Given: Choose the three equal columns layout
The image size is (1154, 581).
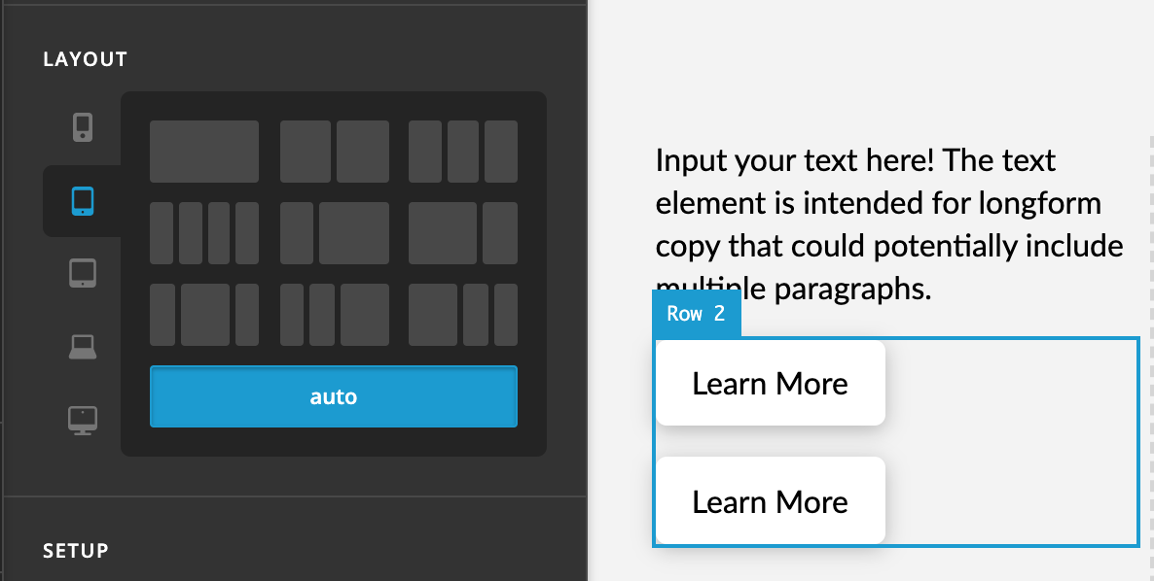Looking at the screenshot, I should pos(463,152).
